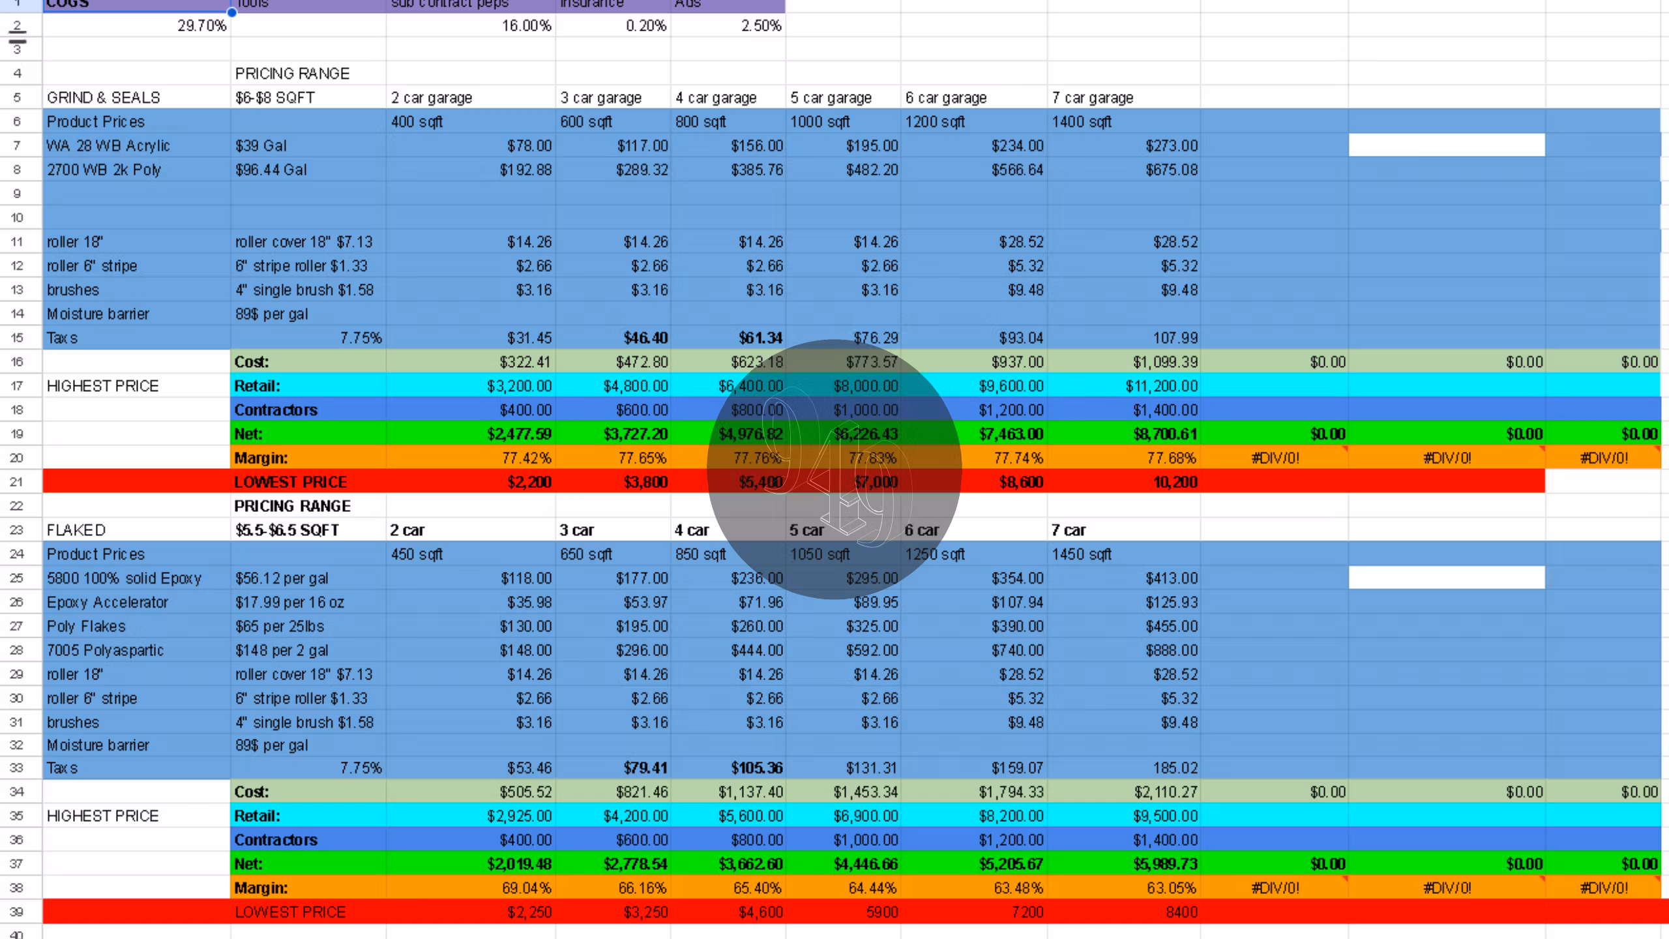Image resolution: width=1669 pixels, height=939 pixels.
Task: Click the $125.93 accelerator cost cell
Action: tap(1124, 603)
